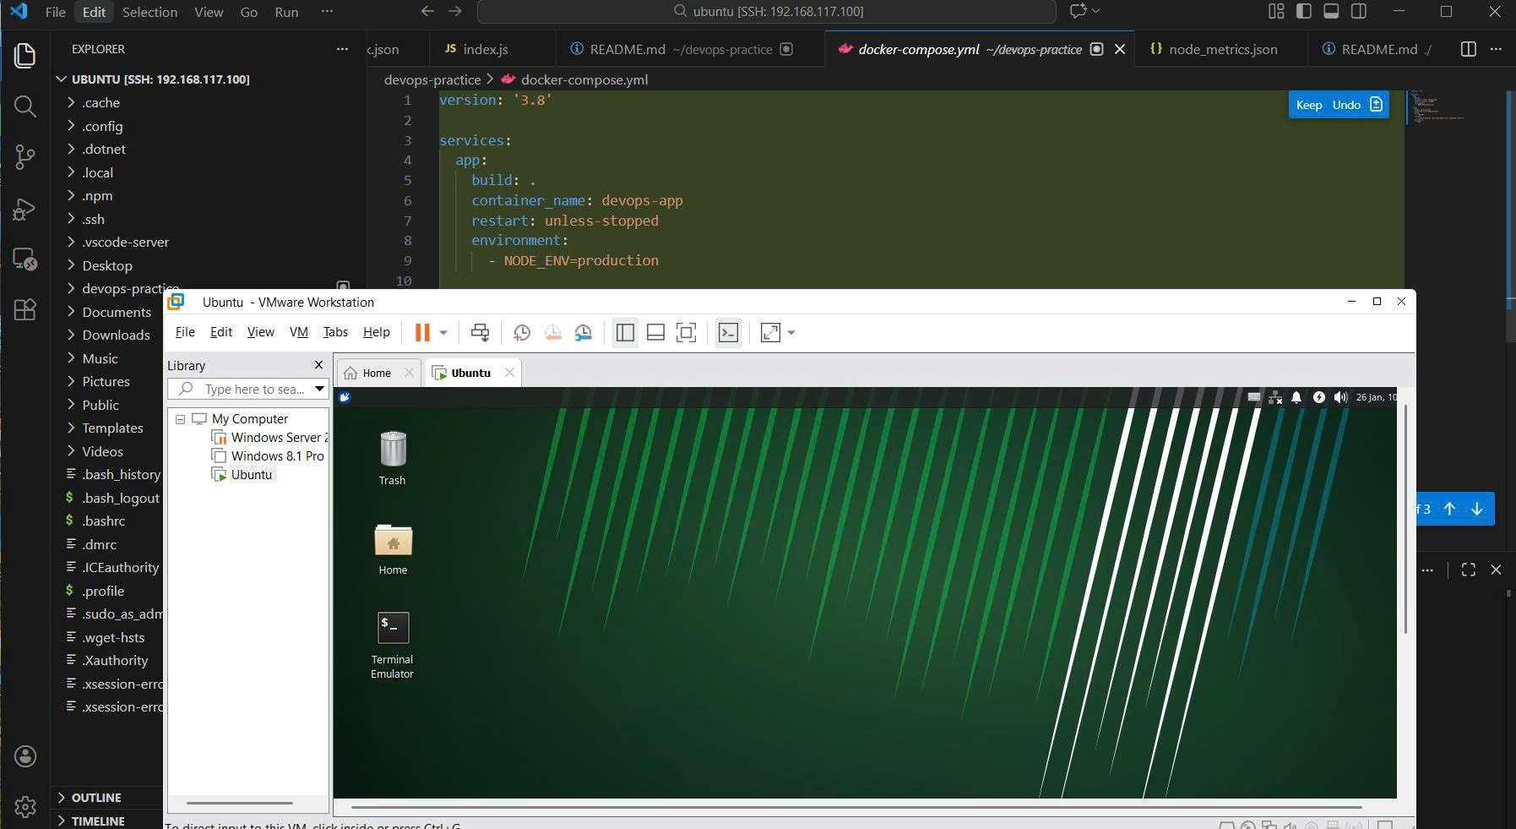Open the Search view in the activity bar

coord(25,106)
